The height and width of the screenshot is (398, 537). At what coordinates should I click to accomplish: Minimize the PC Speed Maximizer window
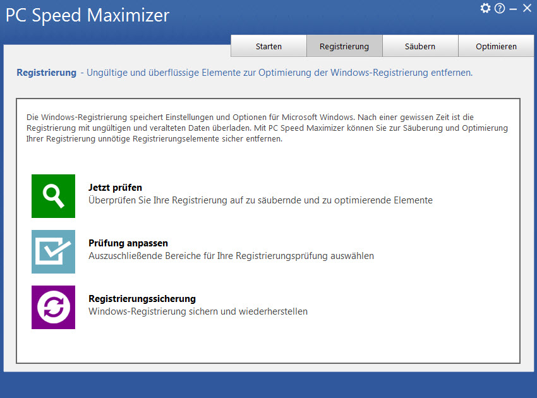(513, 9)
